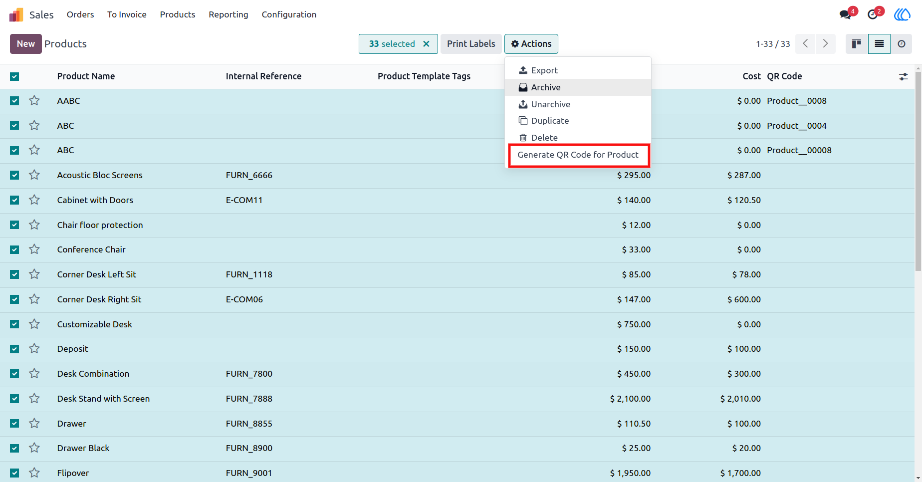Clear the 33 selected records
This screenshot has width=922, height=482.
coord(426,44)
